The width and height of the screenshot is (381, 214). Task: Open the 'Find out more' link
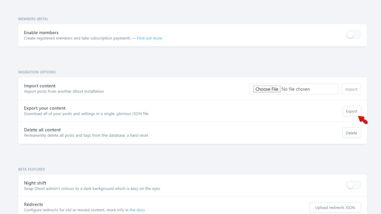[149, 38]
